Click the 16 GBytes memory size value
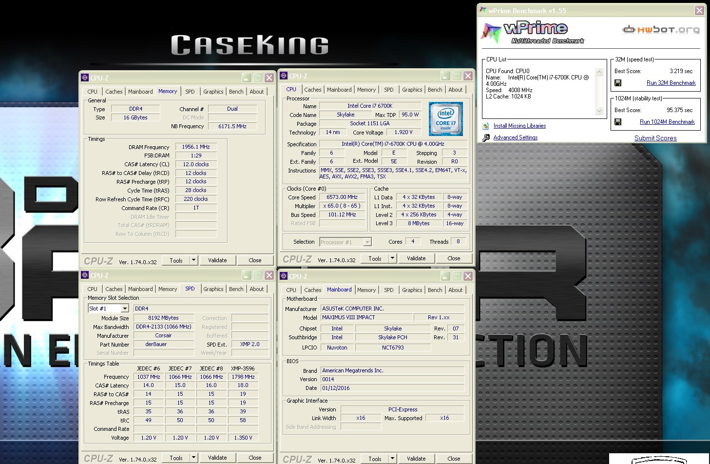The width and height of the screenshot is (710, 464). (135, 117)
